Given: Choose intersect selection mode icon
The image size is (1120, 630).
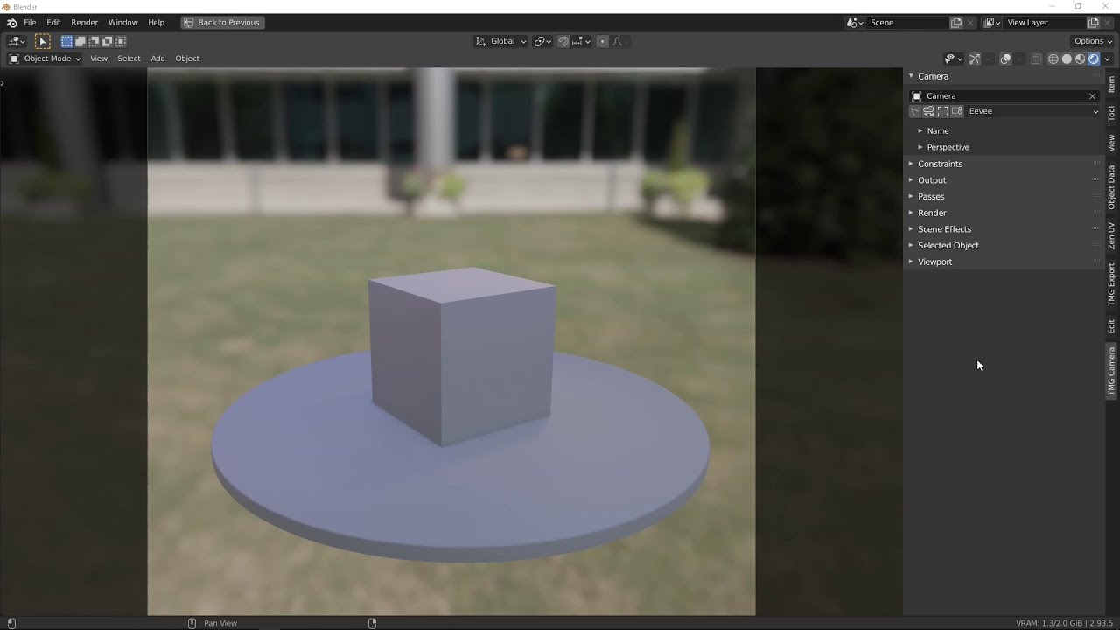Looking at the screenshot, I should (120, 41).
